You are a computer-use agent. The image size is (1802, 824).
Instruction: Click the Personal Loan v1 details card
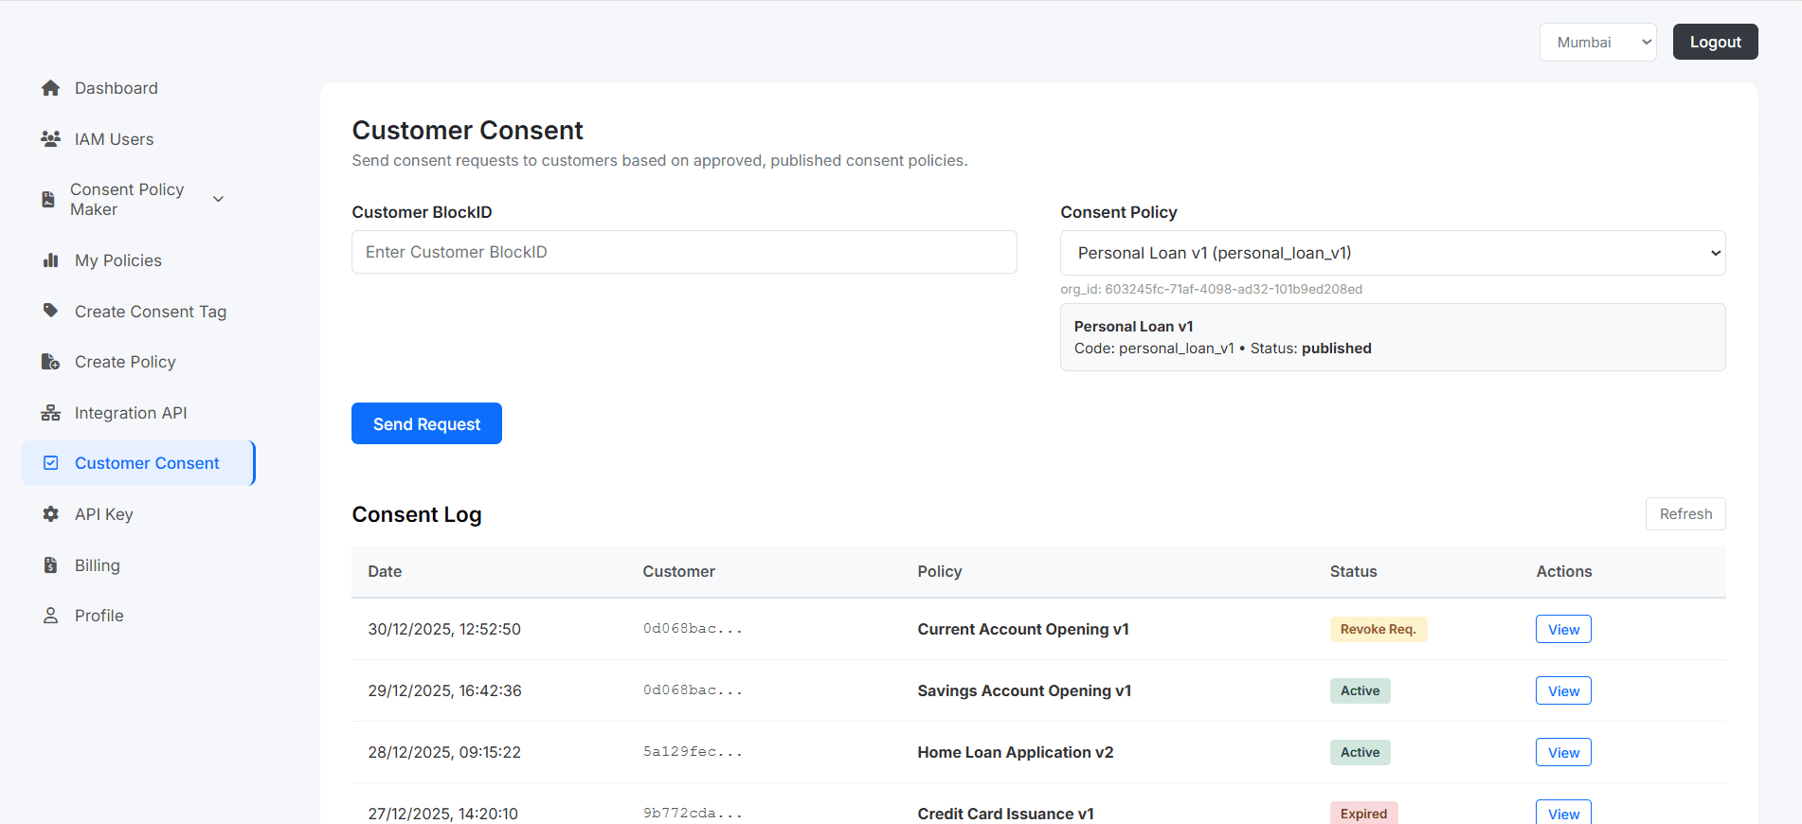pyautogui.click(x=1393, y=337)
